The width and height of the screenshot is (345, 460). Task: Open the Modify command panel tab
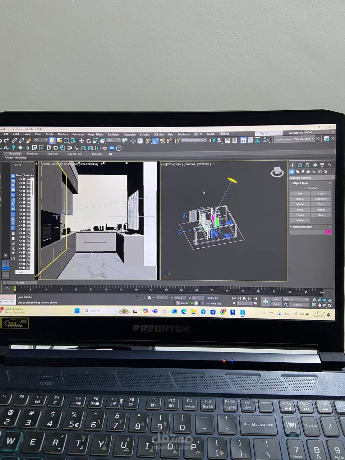click(x=300, y=165)
